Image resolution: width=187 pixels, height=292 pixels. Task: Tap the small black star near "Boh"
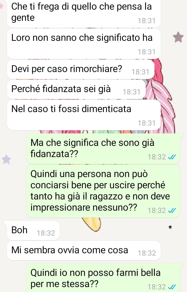click(170, 227)
